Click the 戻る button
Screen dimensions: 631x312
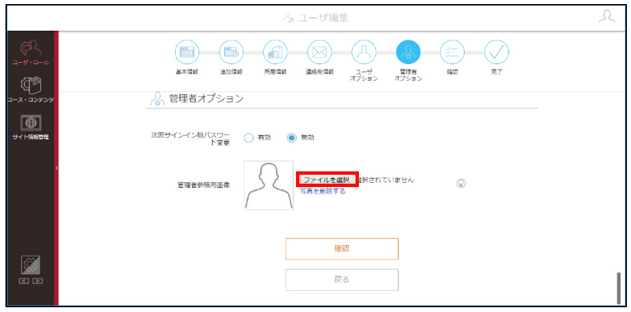pyautogui.click(x=342, y=279)
